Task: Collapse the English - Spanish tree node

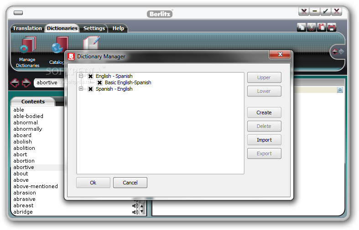Action: 81,76
